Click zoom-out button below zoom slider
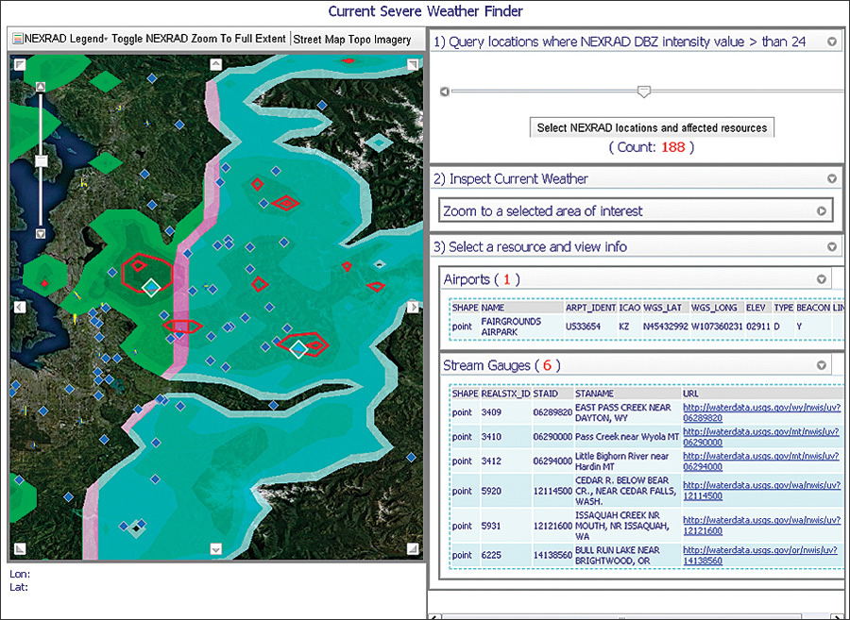 point(41,233)
